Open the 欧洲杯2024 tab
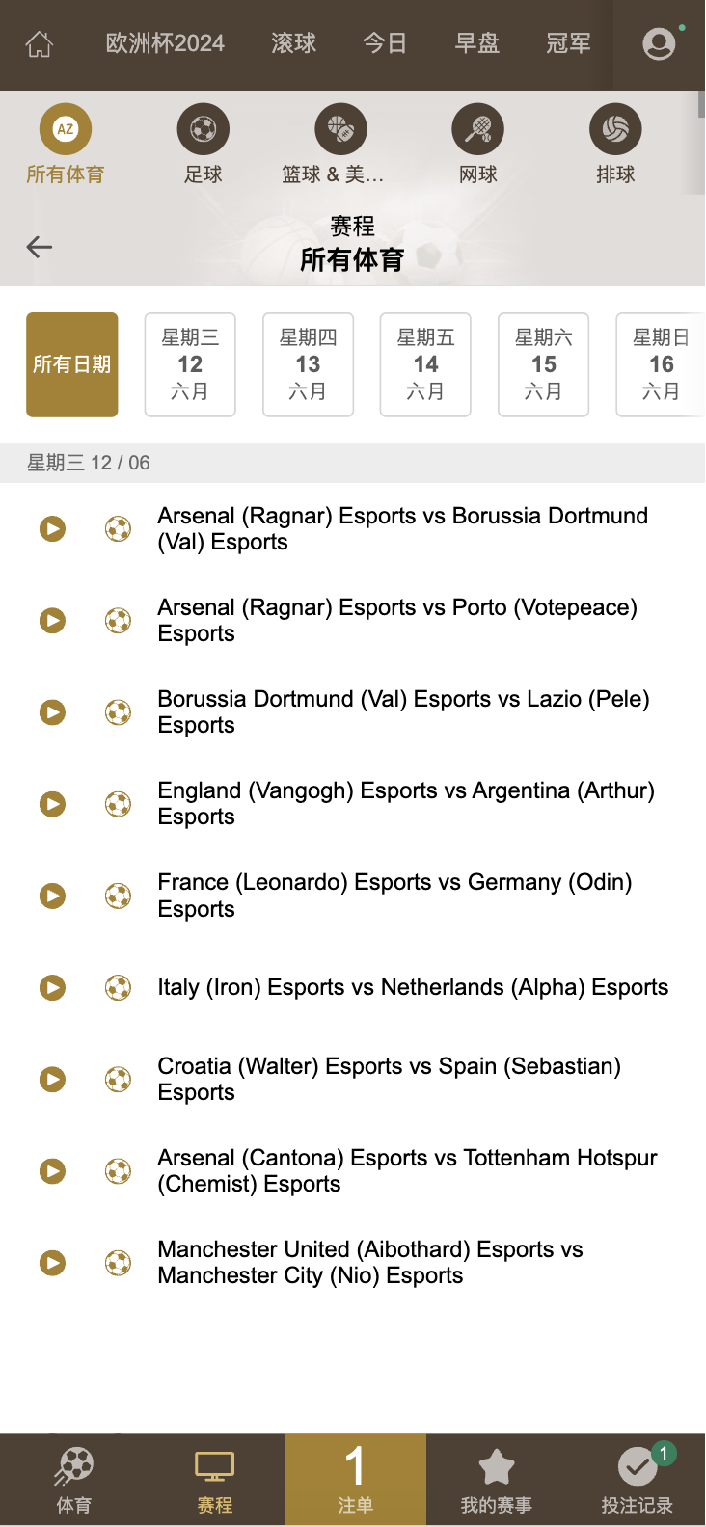 point(165,43)
